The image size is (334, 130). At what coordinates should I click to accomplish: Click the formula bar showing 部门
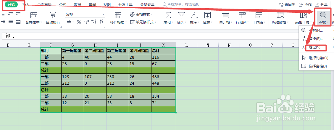tap(150, 36)
